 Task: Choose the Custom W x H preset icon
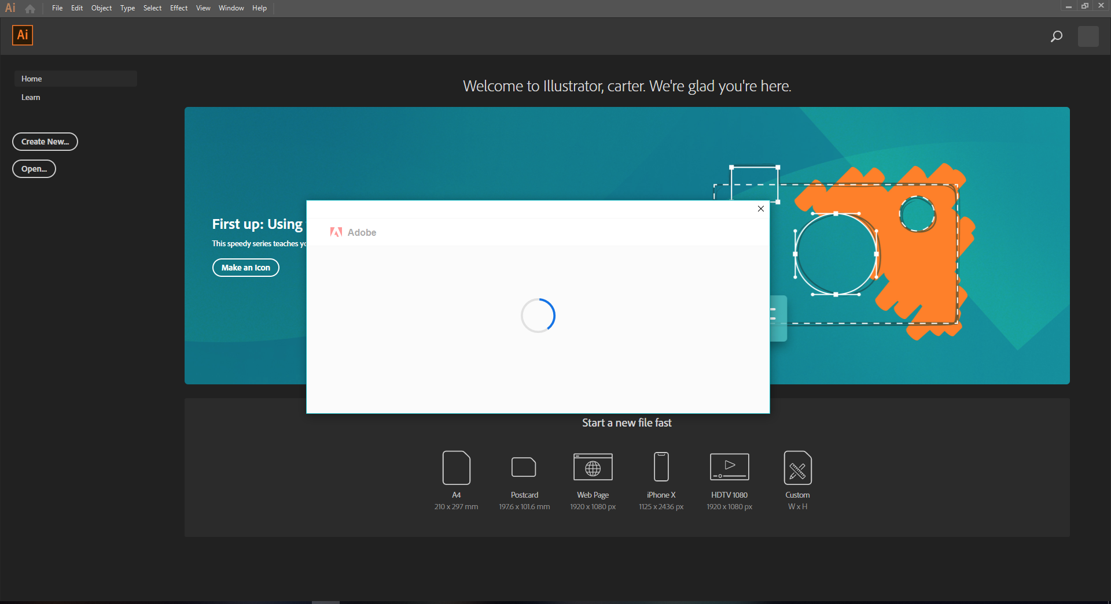coord(798,468)
